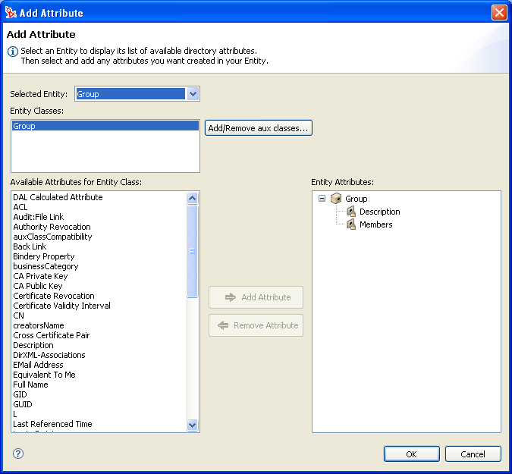Click the Group cube icon in Entity Attributes
Image resolution: width=512 pixels, height=474 pixels.
tap(336, 198)
